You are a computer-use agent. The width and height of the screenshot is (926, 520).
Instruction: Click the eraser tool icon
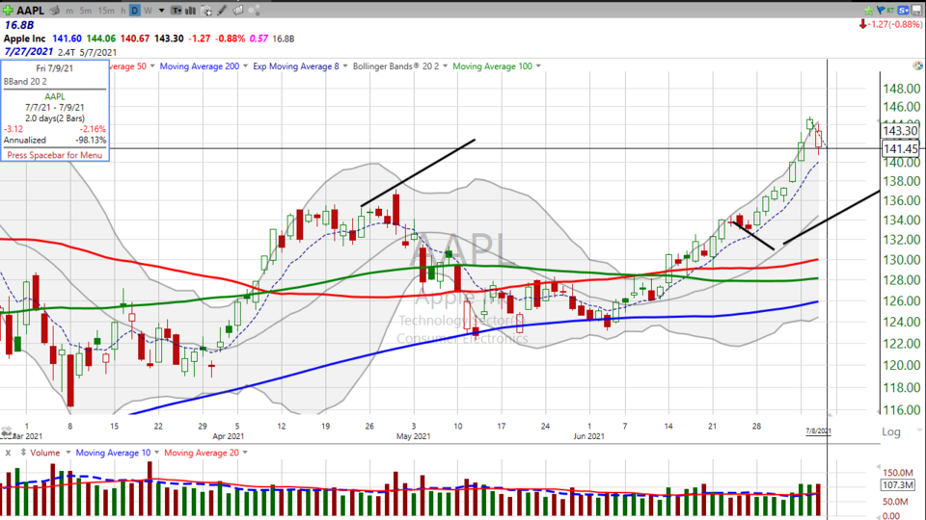point(238,10)
